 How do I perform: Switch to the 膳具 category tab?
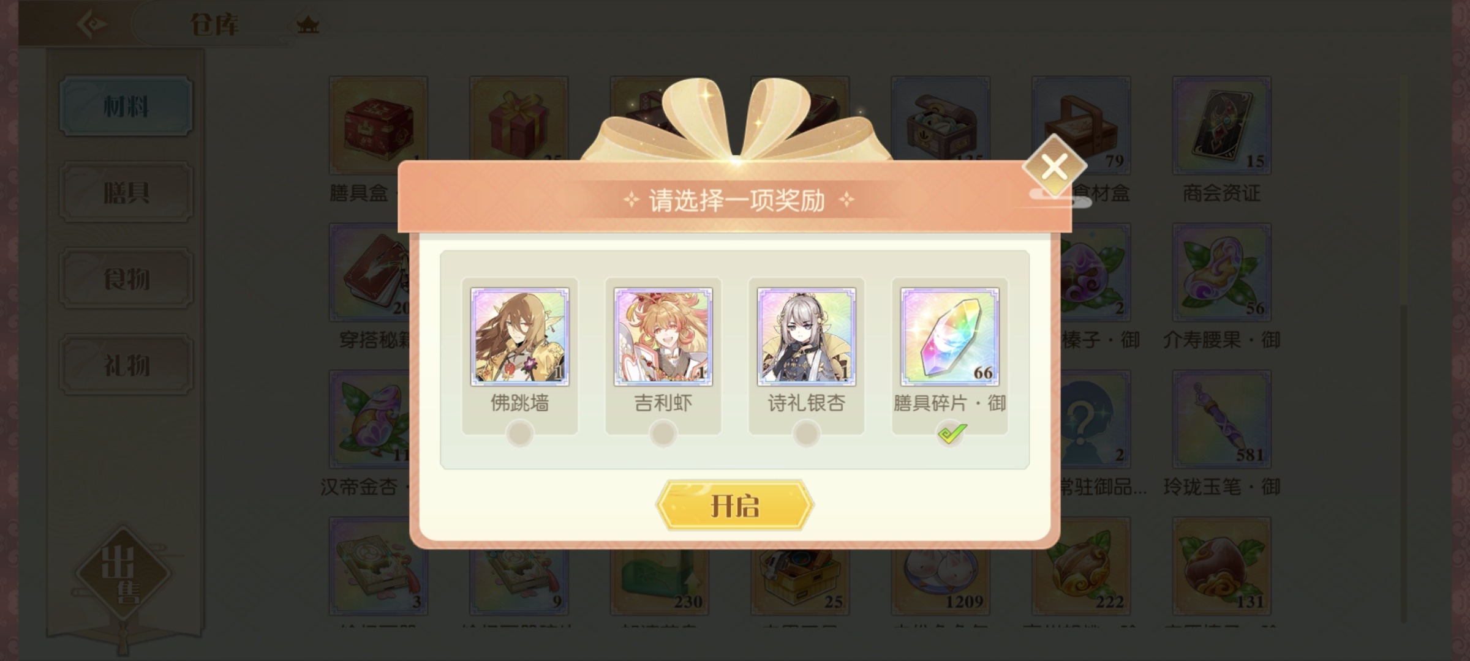coord(126,192)
